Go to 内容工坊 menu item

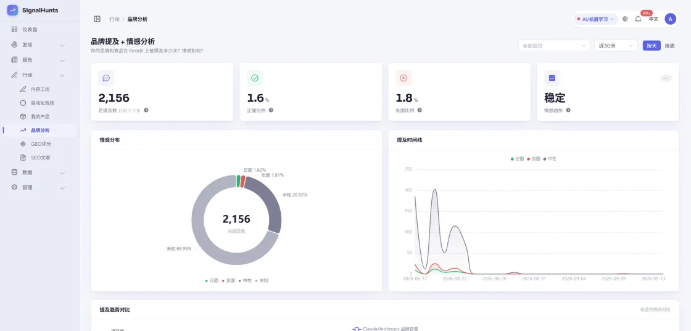coord(39,89)
